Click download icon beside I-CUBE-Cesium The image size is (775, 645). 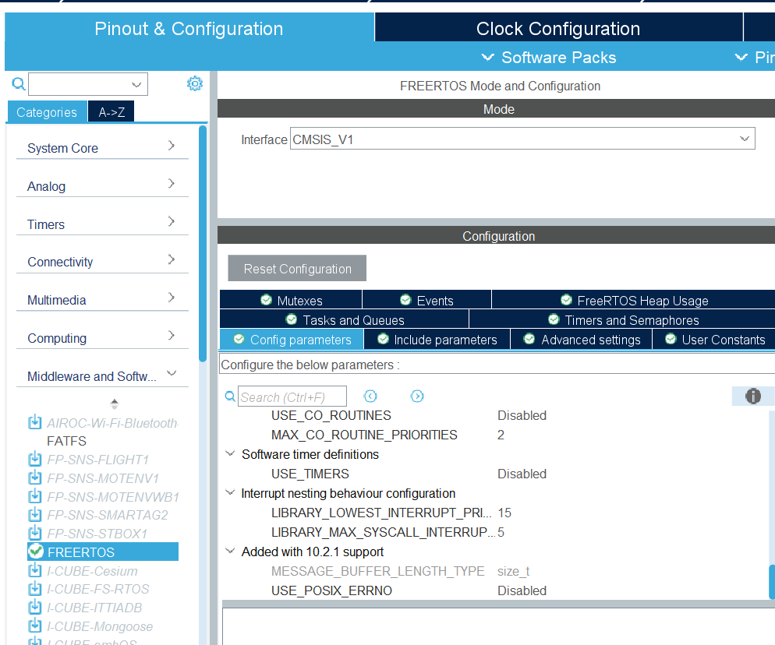pos(34,570)
